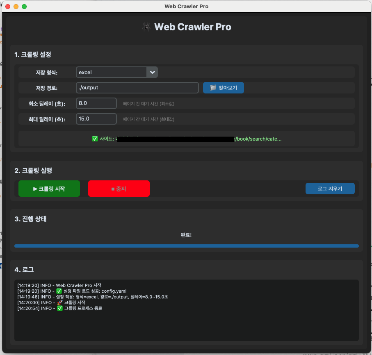Select the excel value in the format combo box
Image resolution: width=372 pixels, height=355 pixels.
click(x=111, y=73)
